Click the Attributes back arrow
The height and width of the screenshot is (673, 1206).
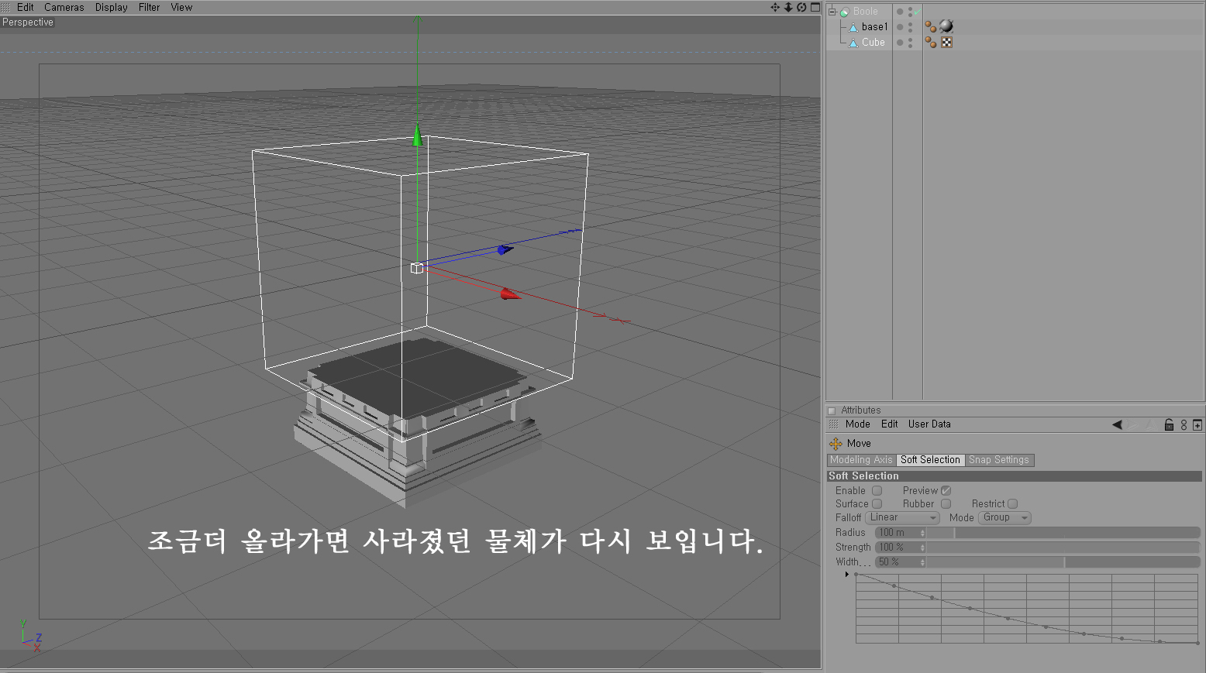click(1117, 424)
